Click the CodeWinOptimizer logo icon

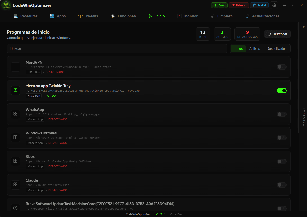point(6,5)
